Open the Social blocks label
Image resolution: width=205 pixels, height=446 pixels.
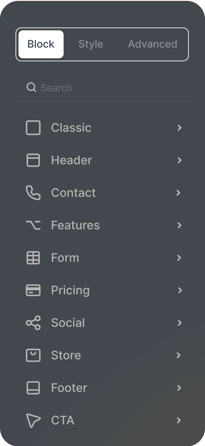click(x=68, y=323)
